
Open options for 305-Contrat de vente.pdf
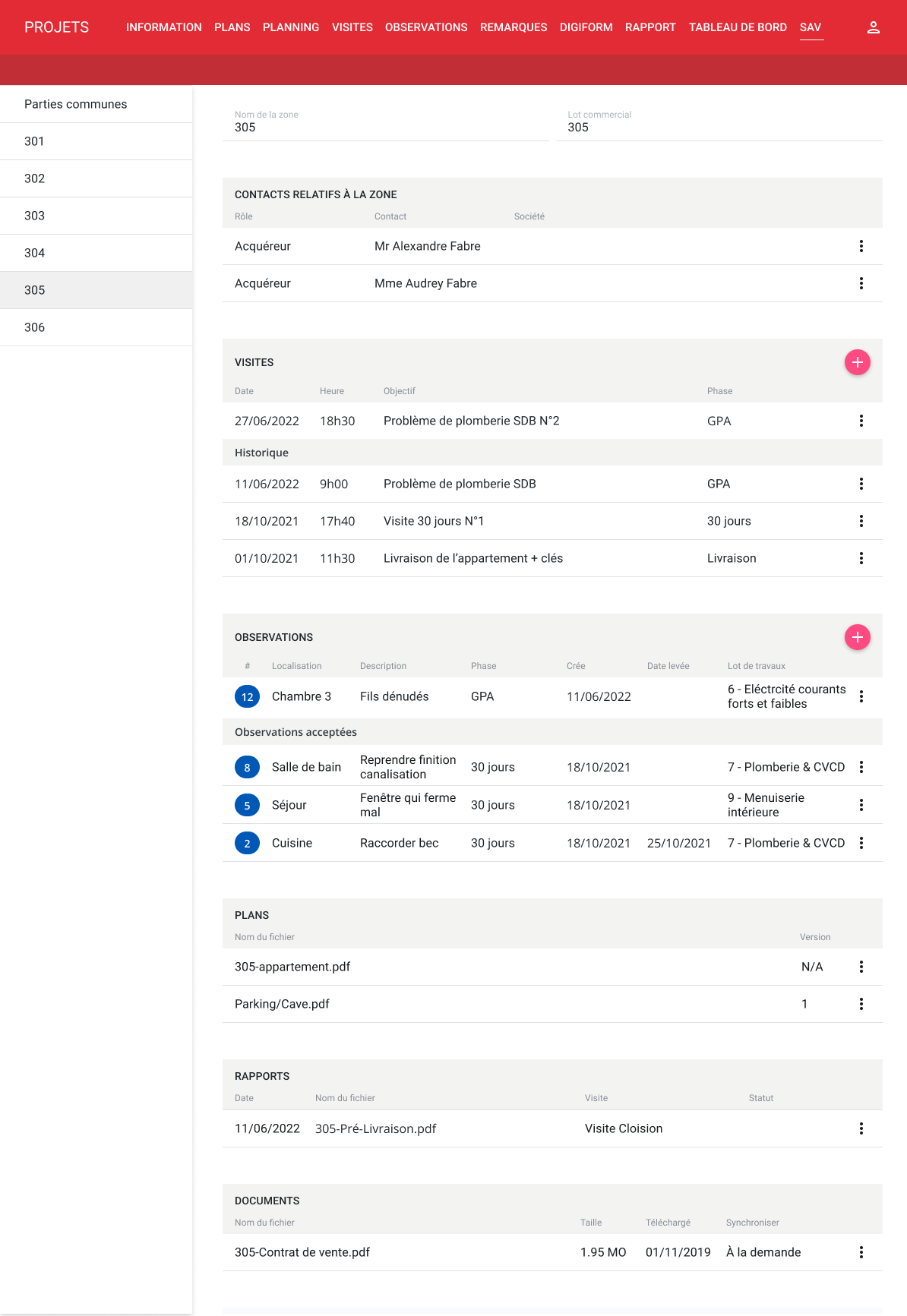click(x=861, y=1252)
